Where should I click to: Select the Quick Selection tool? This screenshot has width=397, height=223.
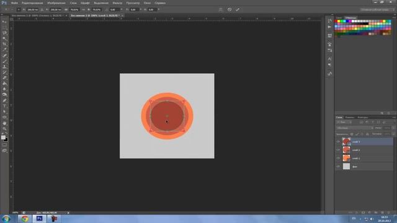pos(4,38)
